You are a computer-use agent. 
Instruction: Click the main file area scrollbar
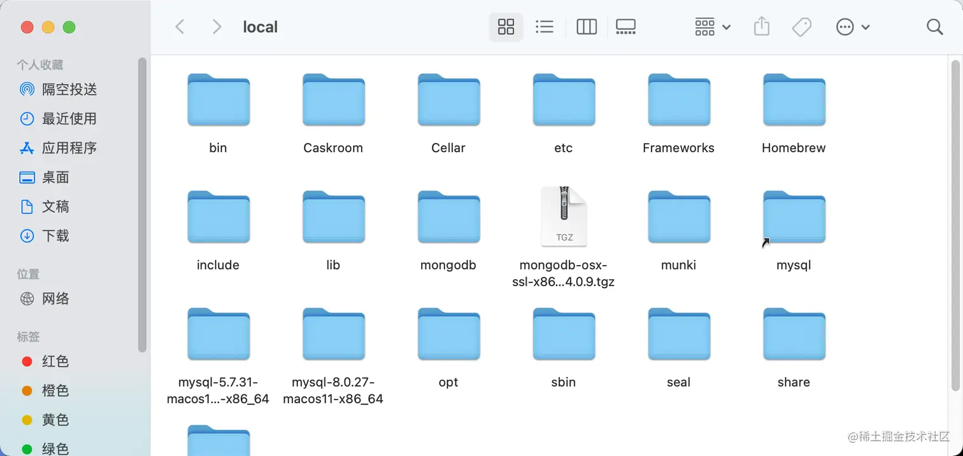pyautogui.click(x=955, y=226)
